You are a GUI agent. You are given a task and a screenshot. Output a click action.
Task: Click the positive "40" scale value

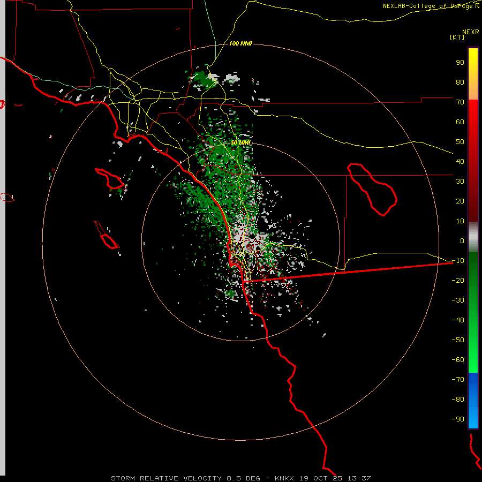[460, 162]
